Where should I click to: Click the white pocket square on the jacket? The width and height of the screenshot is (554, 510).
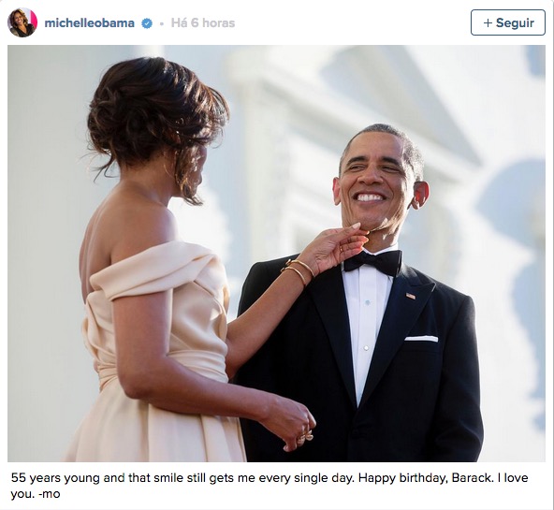click(421, 339)
